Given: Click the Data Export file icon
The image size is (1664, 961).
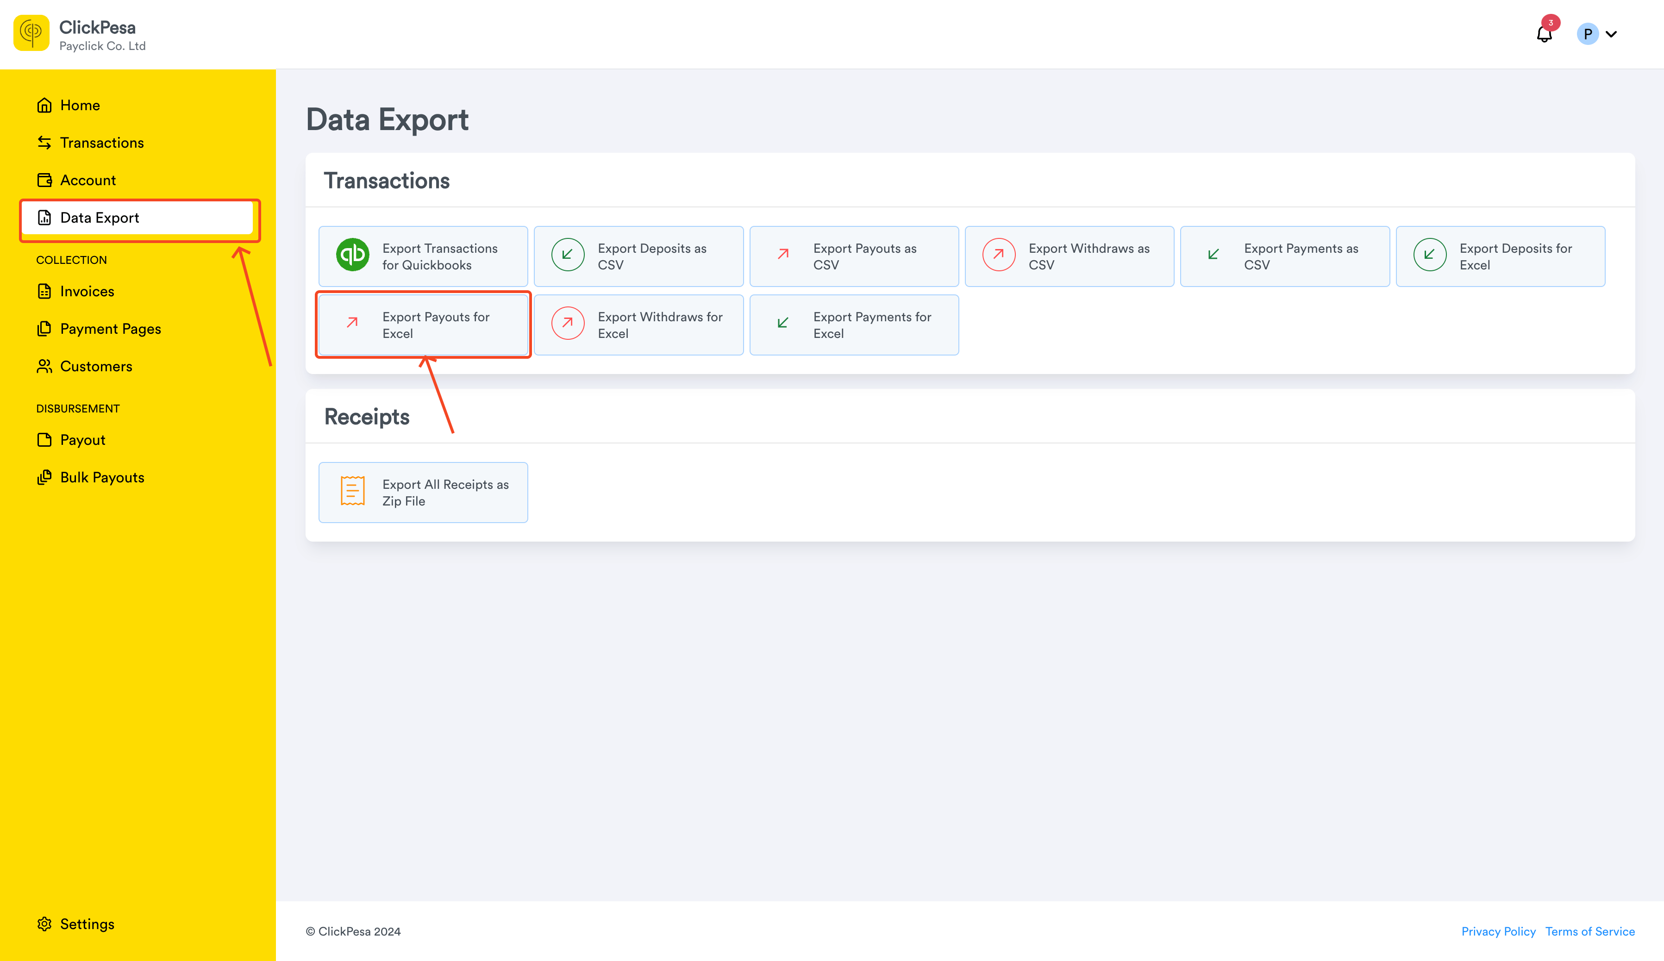Looking at the screenshot, I should pyautogui.click(x=44, y=218).
